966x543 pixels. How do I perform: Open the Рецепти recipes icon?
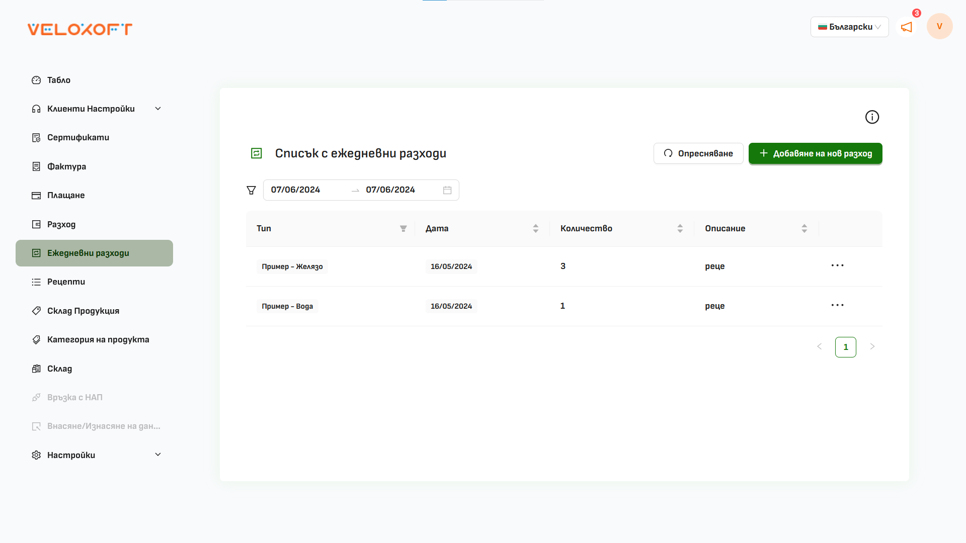(36, 282)
